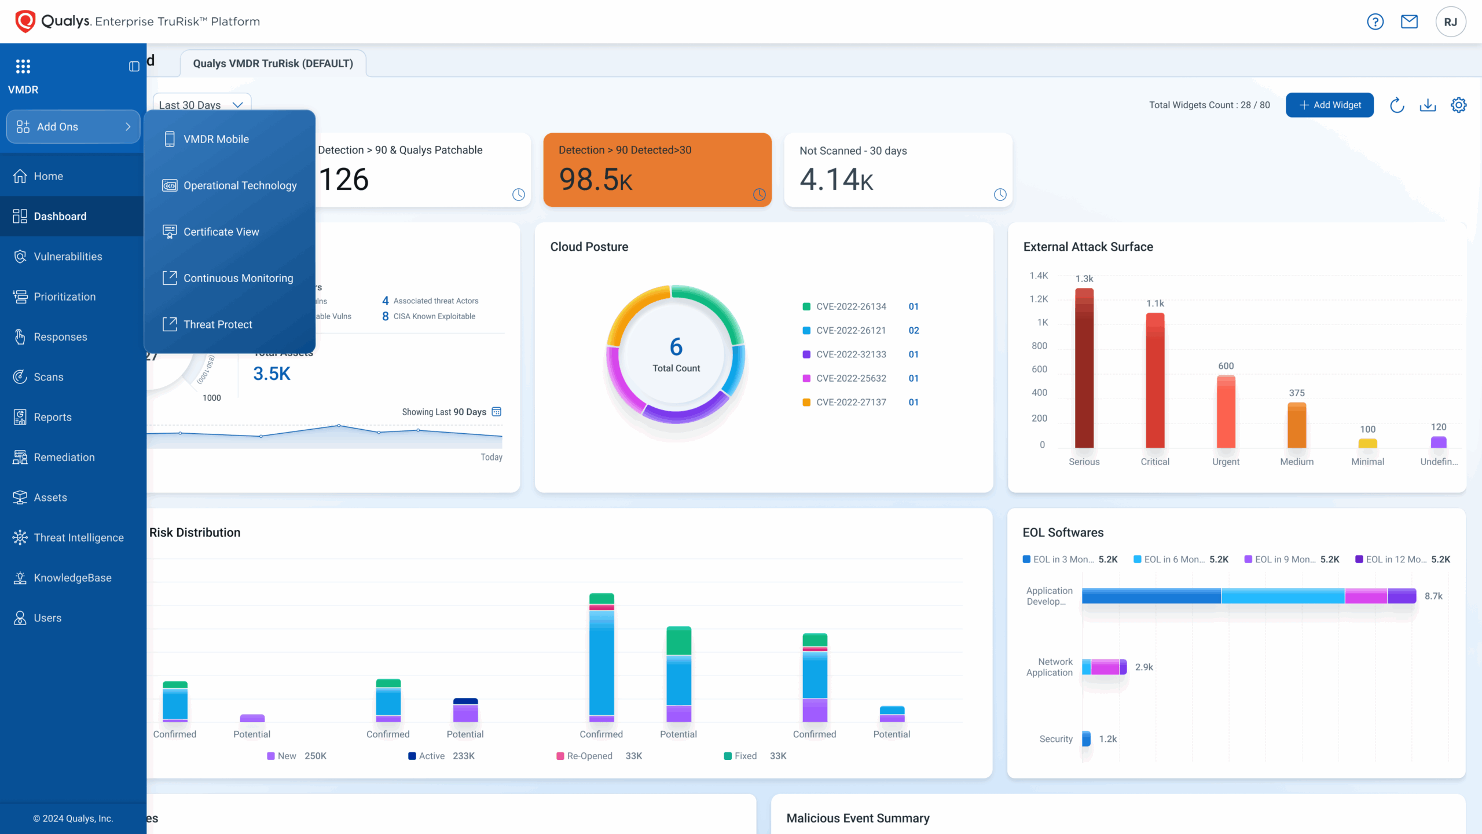Open the app launcher grid icon
Viewport: 1482px width, 834px height.
pos(23,66)
